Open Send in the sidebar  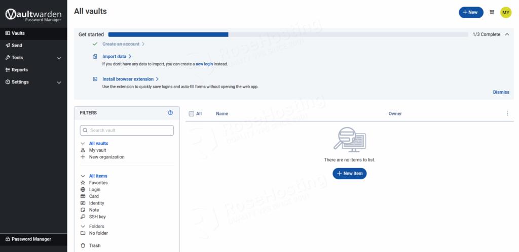(17, 46)
